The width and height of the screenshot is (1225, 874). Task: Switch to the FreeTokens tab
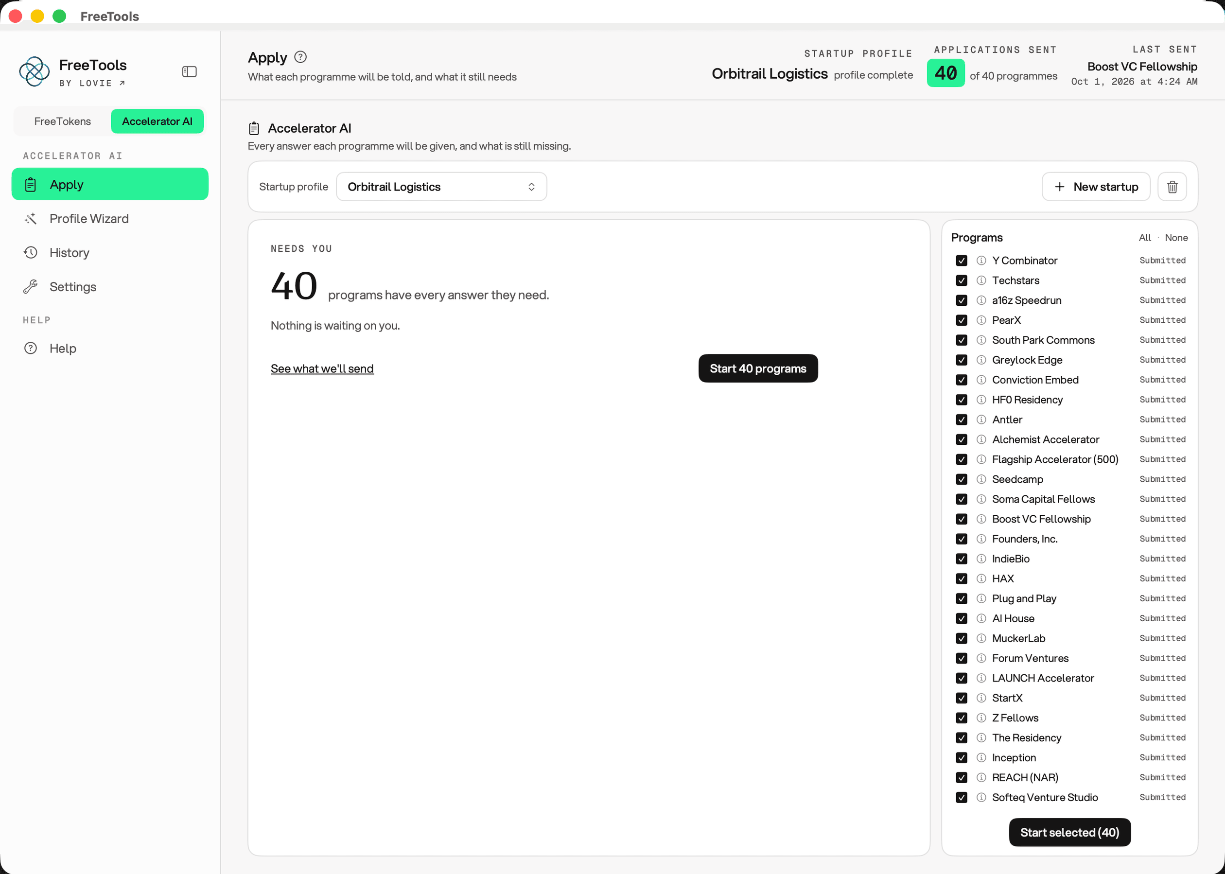pos(62,121)
